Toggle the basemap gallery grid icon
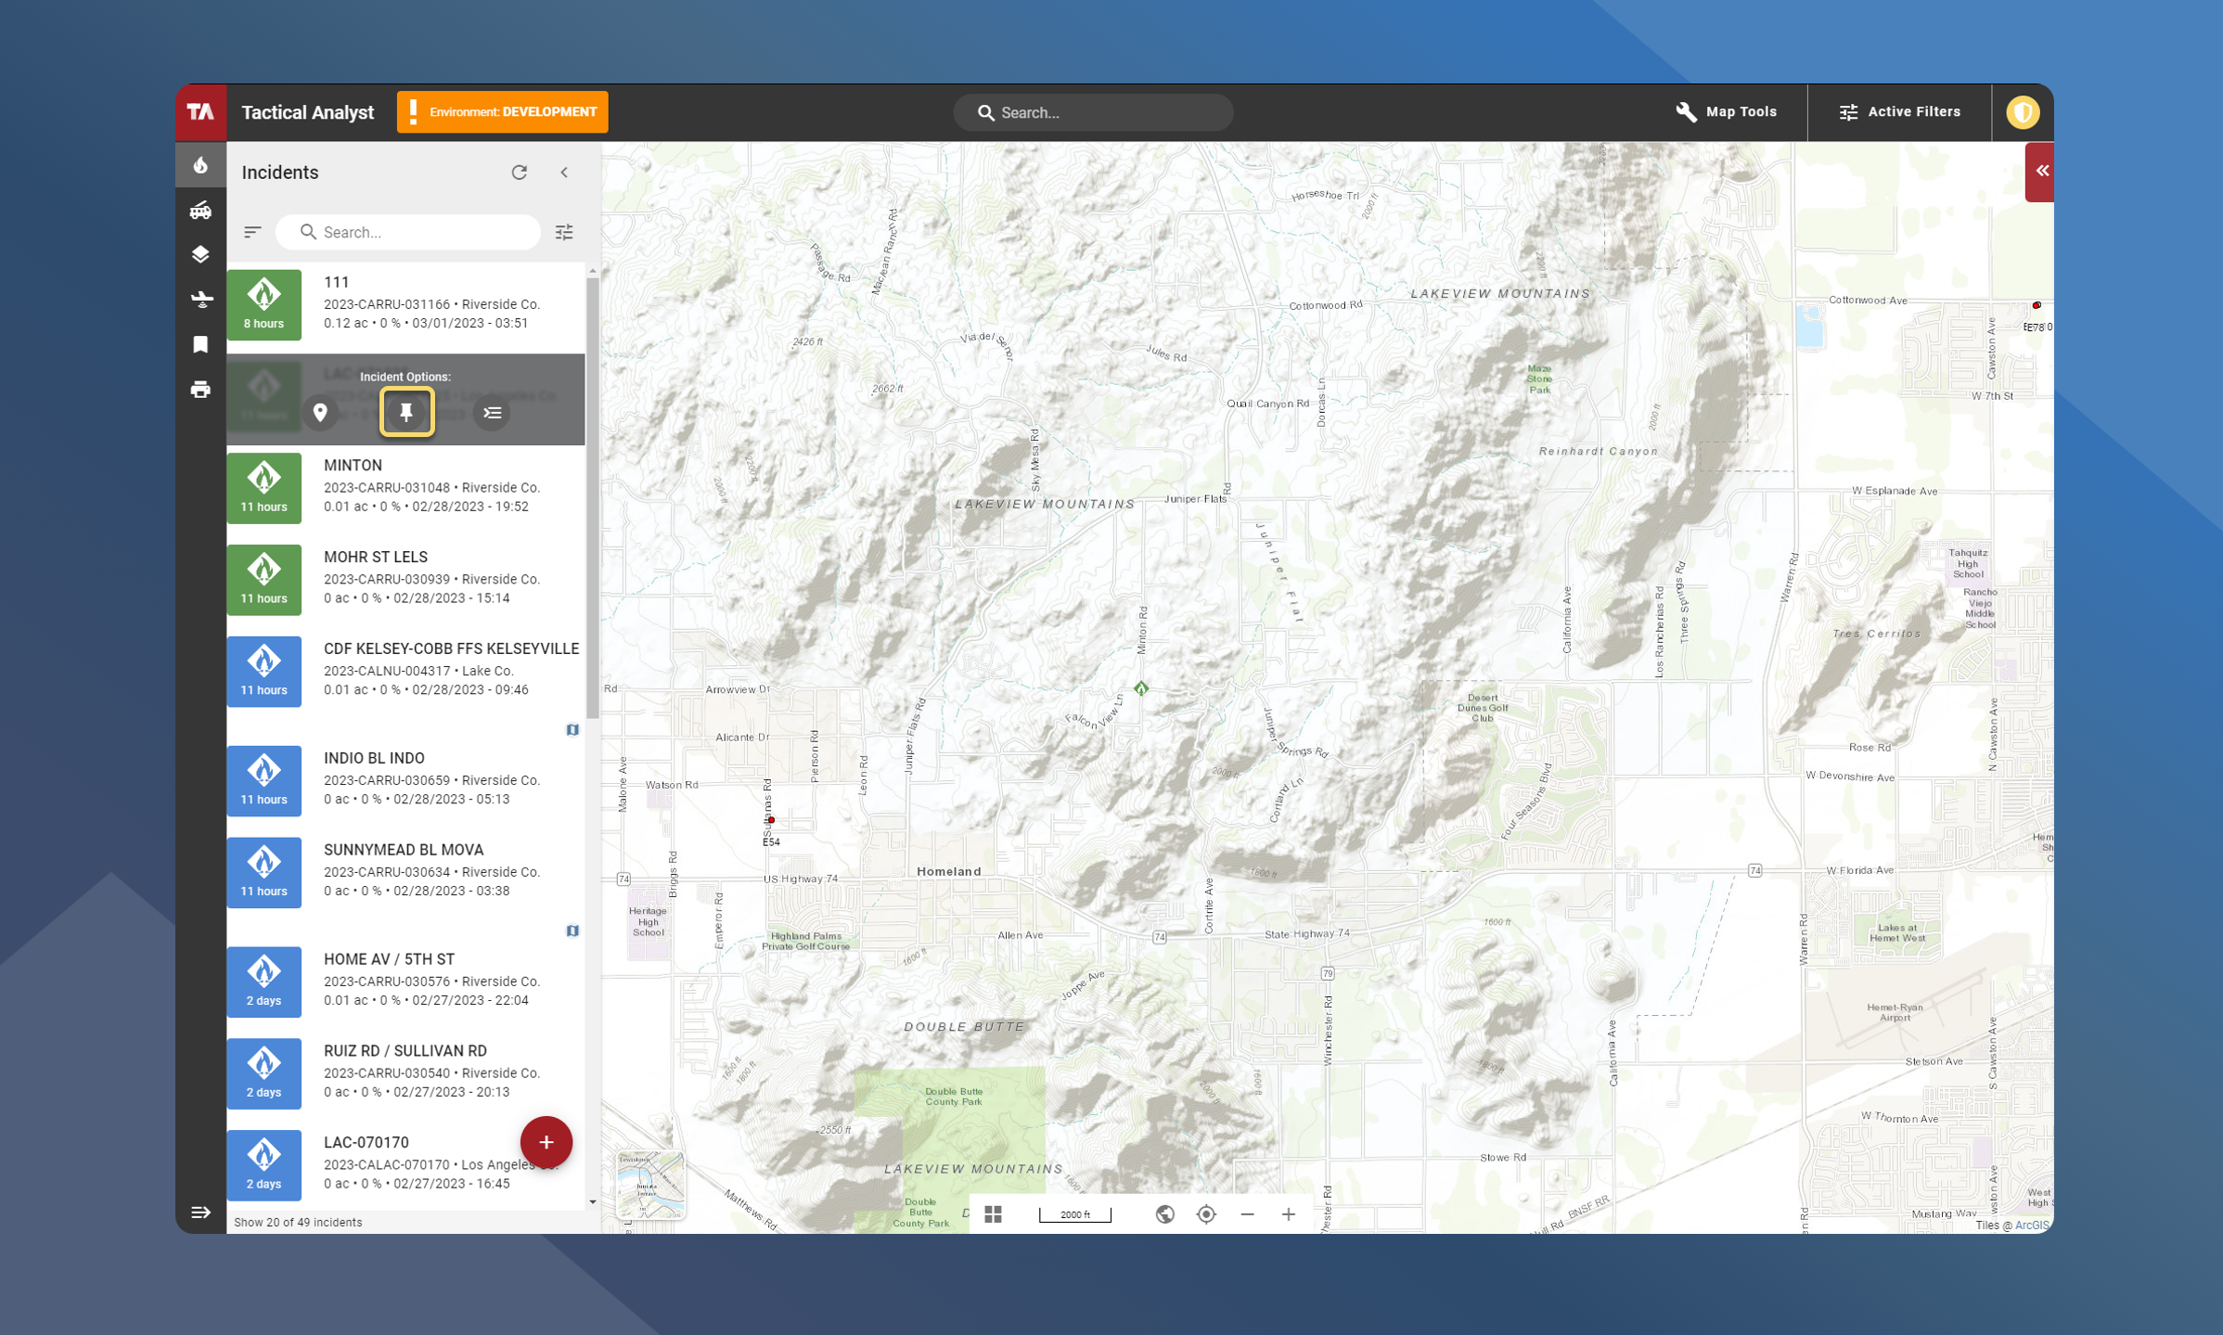 (x=993, y=1213)
